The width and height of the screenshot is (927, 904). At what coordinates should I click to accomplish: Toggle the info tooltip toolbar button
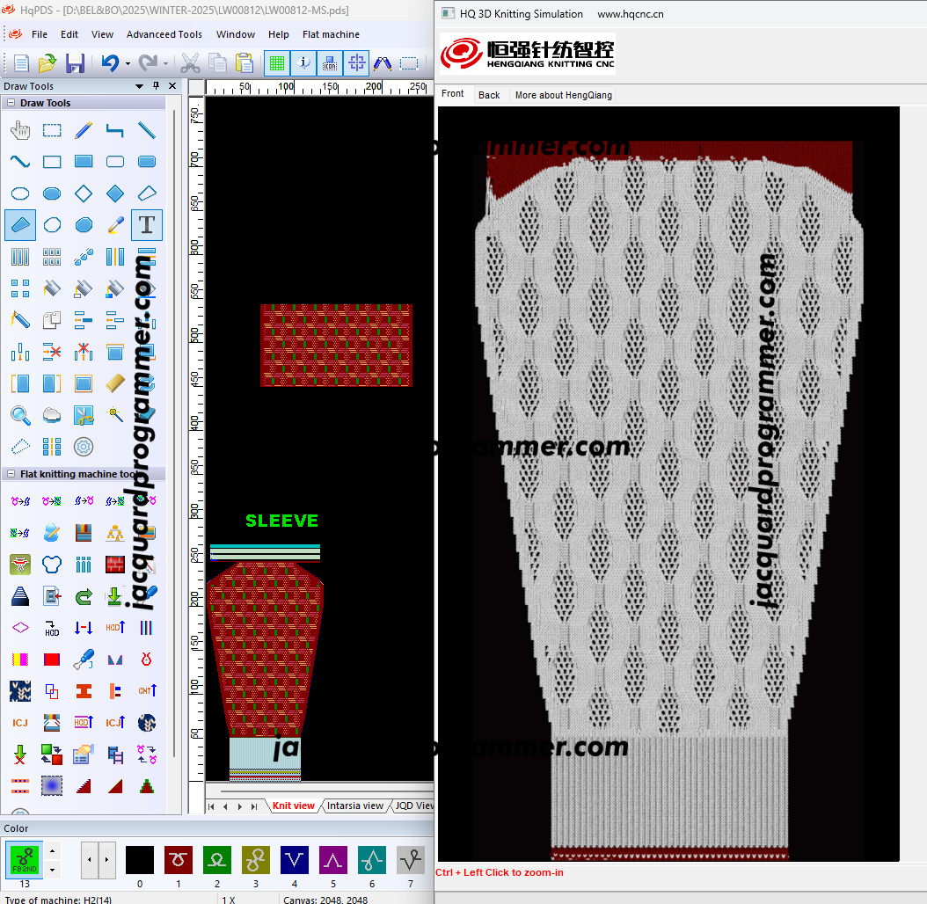point(303,63)
